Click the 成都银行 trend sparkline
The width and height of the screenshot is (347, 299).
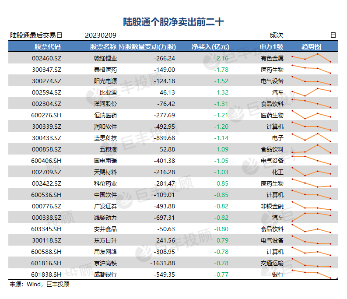coord(311,274)
